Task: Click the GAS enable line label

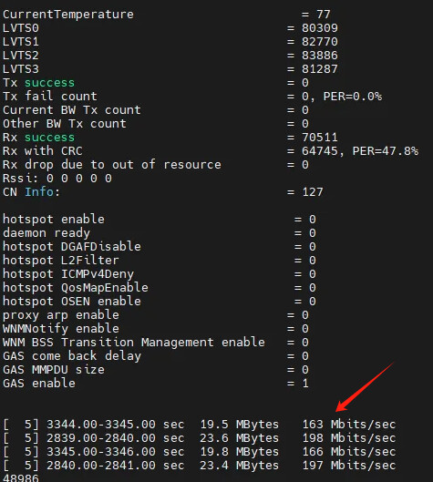Action: click(39, 384)
